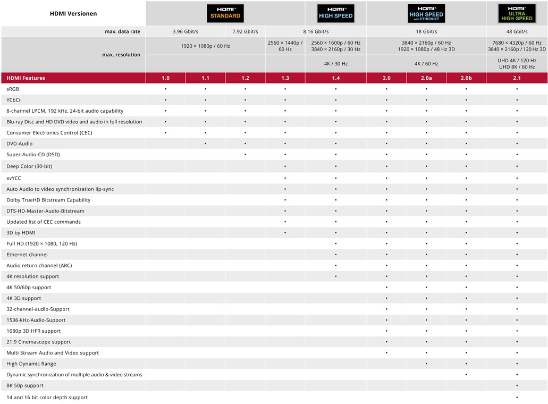The height and width of the screenshot is (404, 548).
Task: Click the Ethernet channel feature label
Action: tap(27, 255)
